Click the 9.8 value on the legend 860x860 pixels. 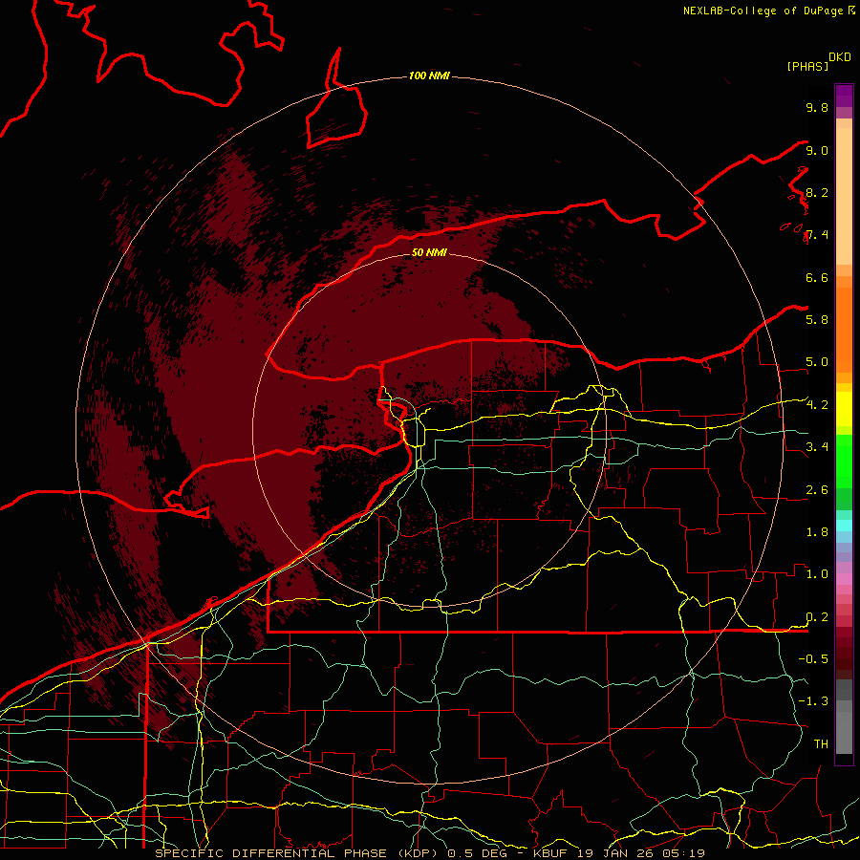pos(817,107)
